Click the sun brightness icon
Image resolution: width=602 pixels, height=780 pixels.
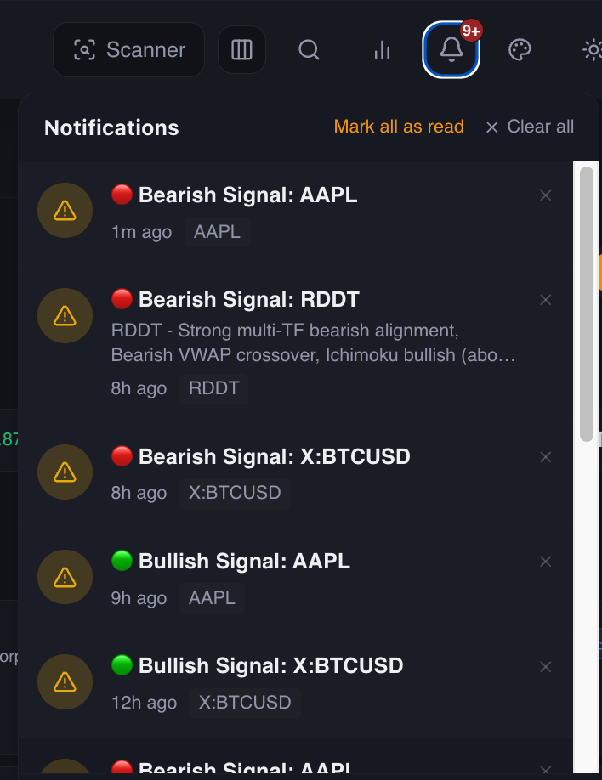click(x=592, y=50)
